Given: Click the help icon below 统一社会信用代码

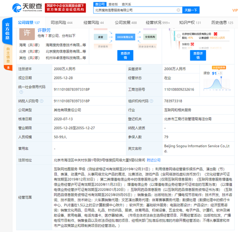Looking at the screenshot, I should (x=21, y=92).
